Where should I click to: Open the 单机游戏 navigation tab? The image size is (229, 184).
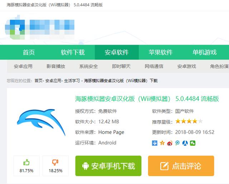[204, 52]
